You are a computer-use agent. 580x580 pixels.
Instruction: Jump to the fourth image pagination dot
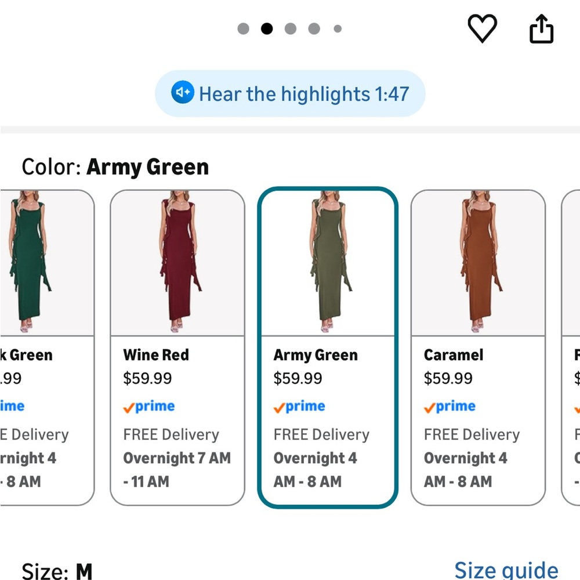[314, 28]
